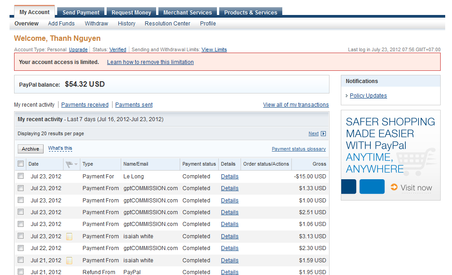Open note icon for isaiah white $1.59 payment

tap(69, 260)
